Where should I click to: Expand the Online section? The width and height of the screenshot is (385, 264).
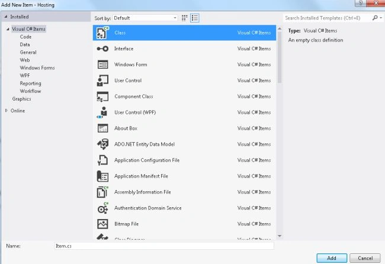7,111
